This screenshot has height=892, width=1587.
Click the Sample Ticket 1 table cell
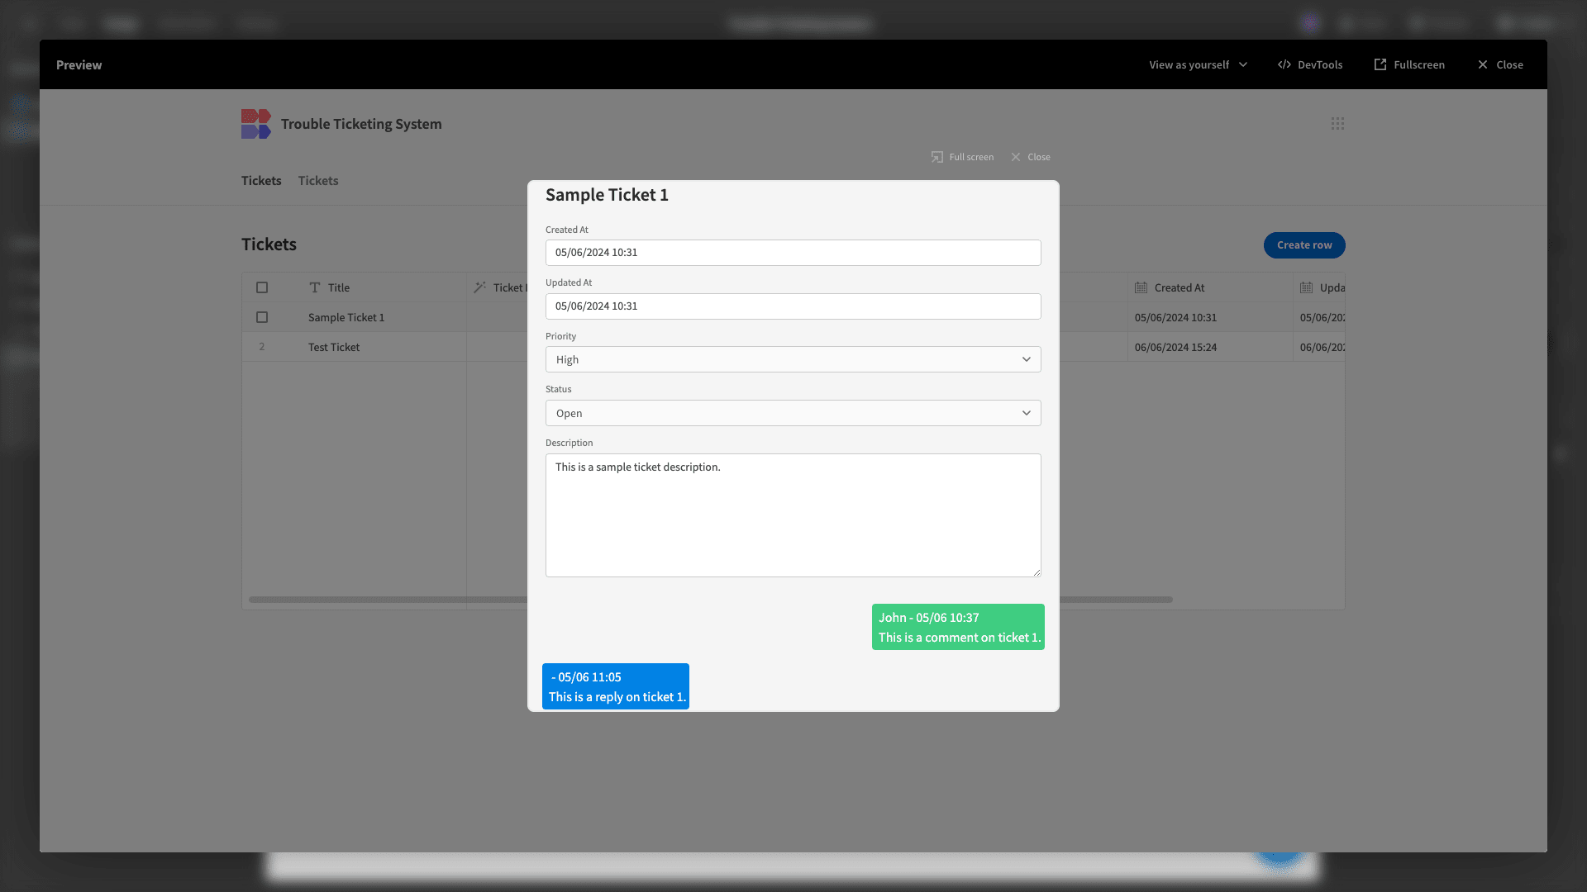coord(346,317)
